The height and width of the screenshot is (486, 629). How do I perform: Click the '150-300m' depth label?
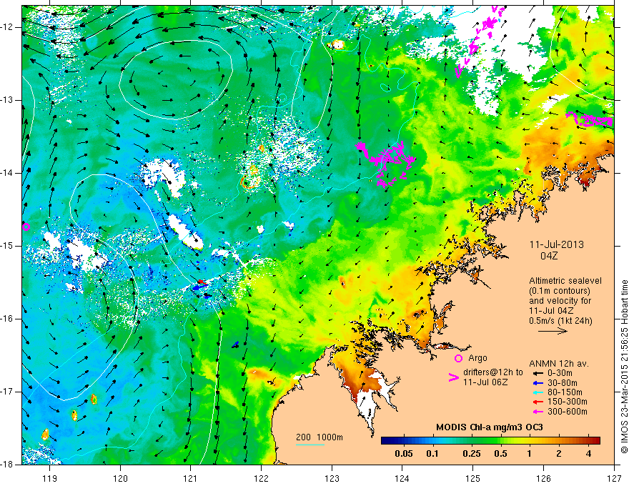pos(568,402)
